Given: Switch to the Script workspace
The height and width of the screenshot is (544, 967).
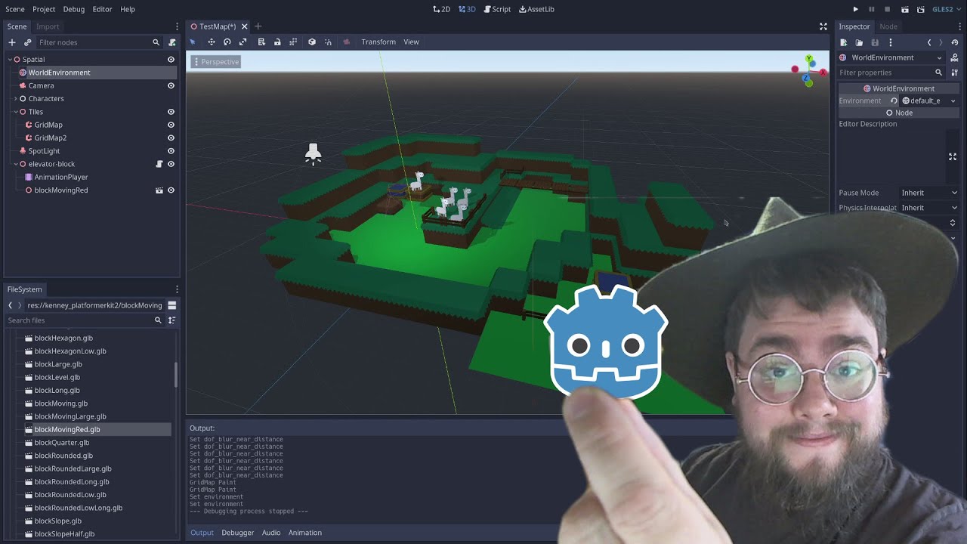Looking at the screenshot, I should 497,9.
